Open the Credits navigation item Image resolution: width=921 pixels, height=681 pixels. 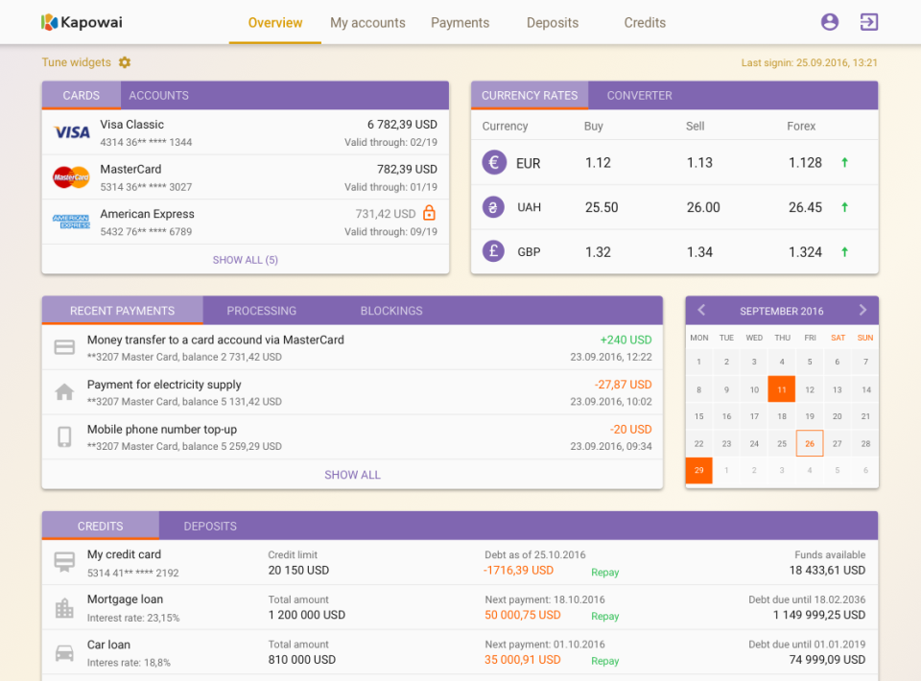(x=645, y=23)
